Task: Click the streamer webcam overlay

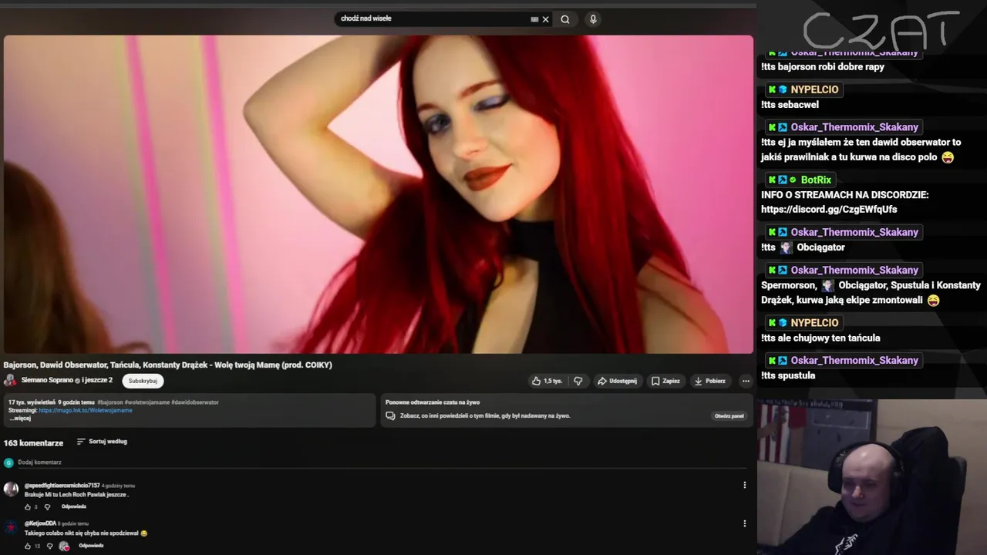Action: 872,476
